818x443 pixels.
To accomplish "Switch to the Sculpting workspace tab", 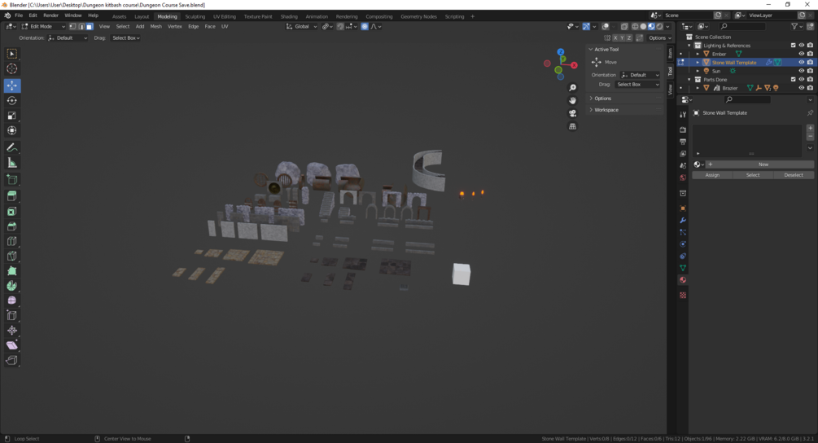I will (x=195, y=16).
